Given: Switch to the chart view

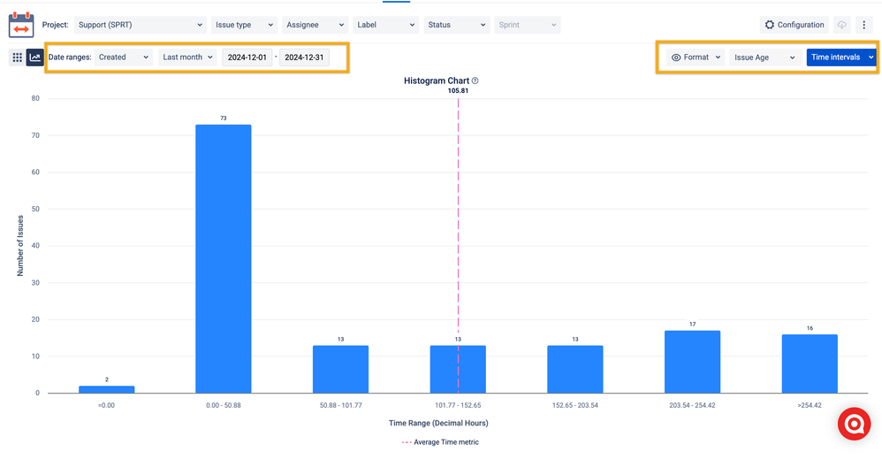Looking at the screenshot, I should 34,57.
